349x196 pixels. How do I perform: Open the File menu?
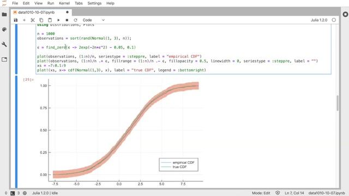click(x=15, y=3)
